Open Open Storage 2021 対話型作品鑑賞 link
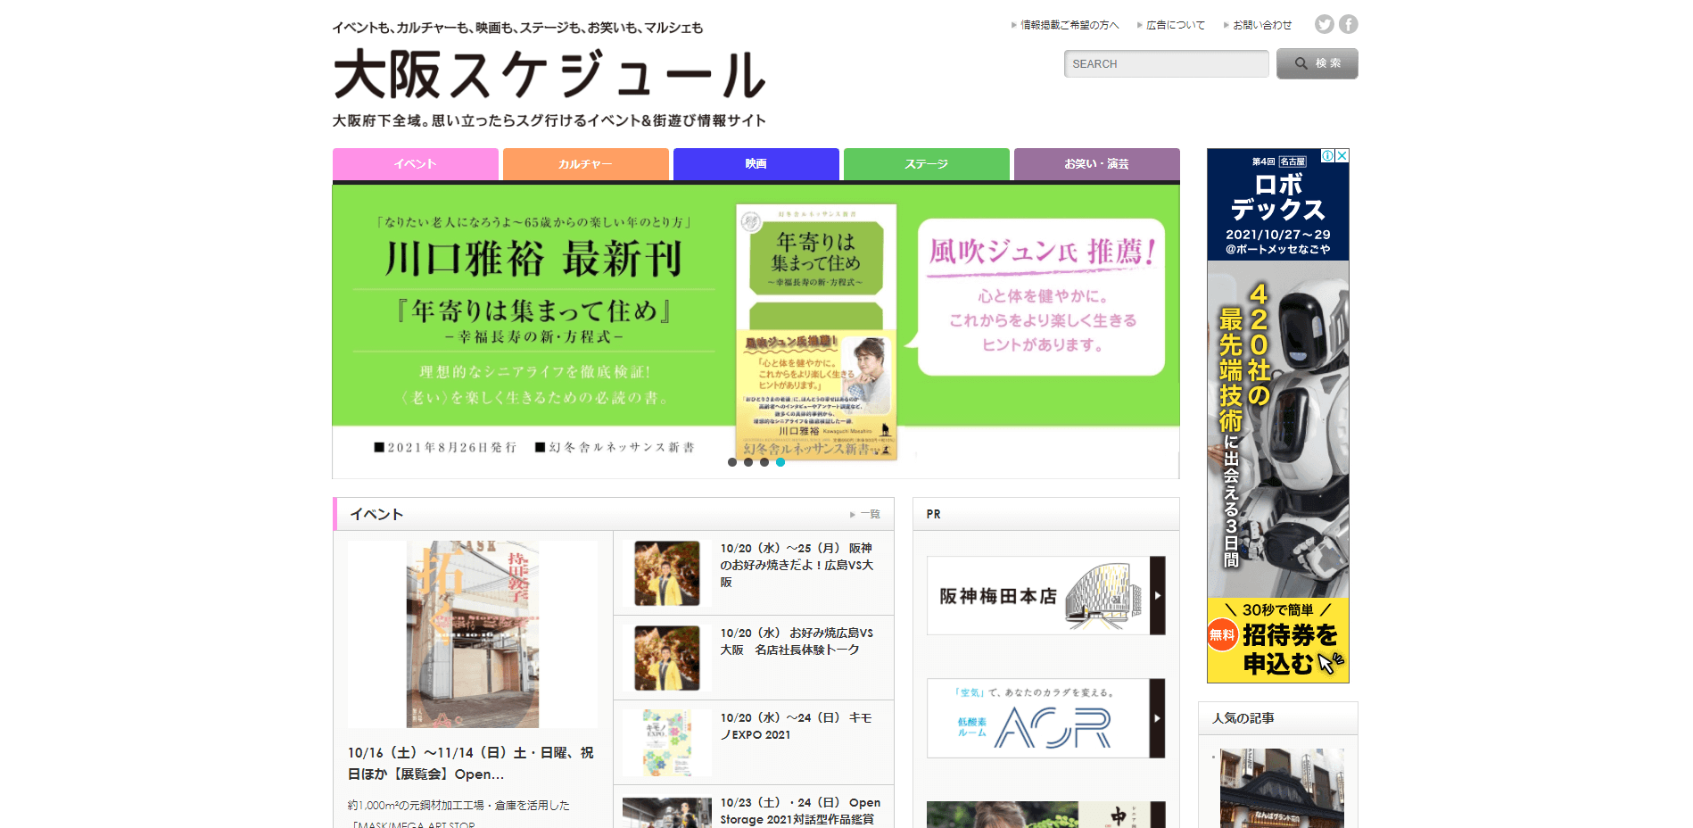This screenshot has height=828, width=1693. click(x=800, y=811)
